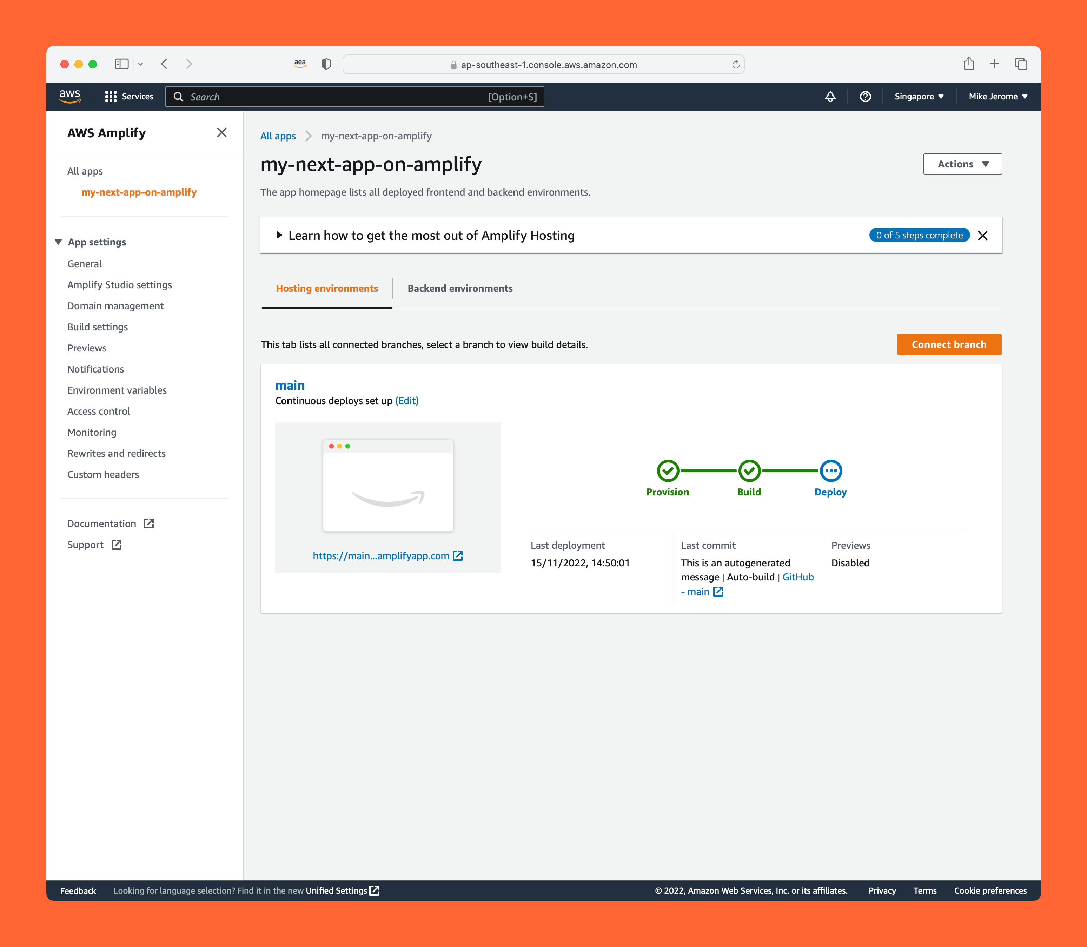Click the Provision step checkmark icon

click(668, 470)
